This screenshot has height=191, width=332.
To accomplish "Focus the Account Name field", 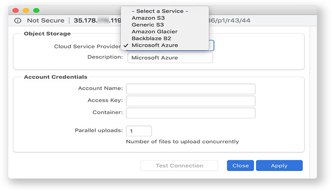I will coord(190,89).
